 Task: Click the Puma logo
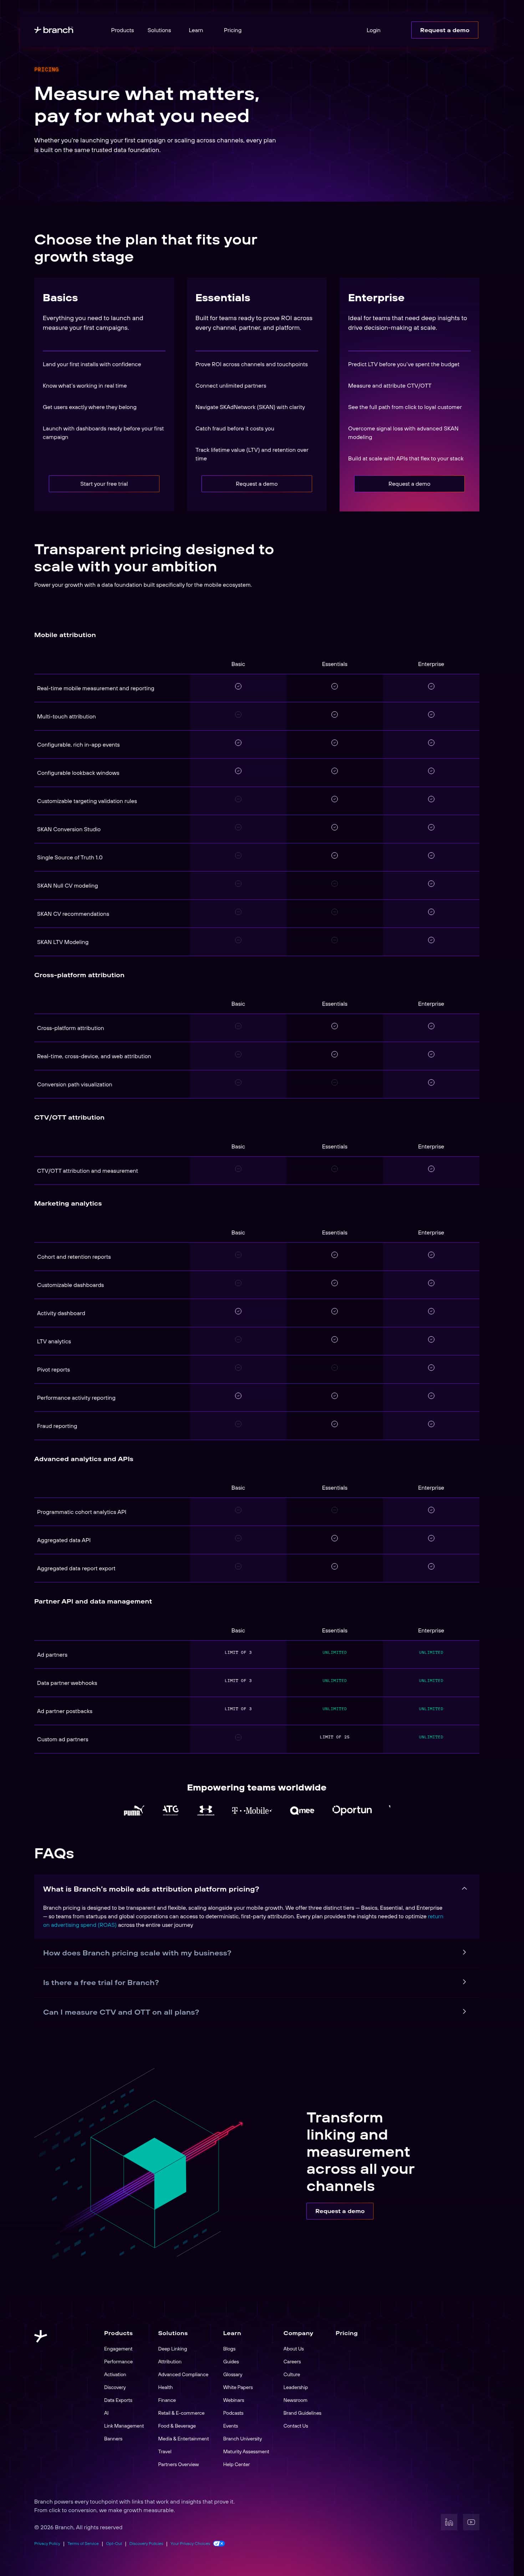point(133,1810)
